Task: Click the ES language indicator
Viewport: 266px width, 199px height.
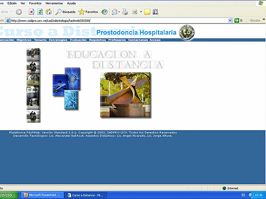Action: 243,195
